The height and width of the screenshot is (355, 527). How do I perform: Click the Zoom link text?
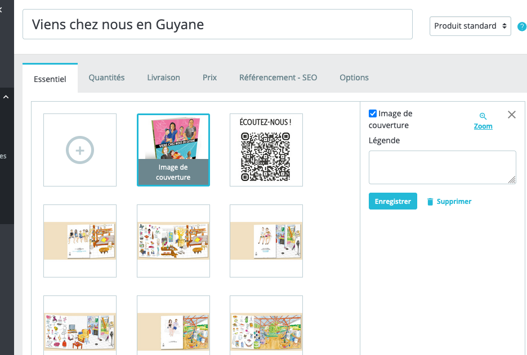(483, 126)
